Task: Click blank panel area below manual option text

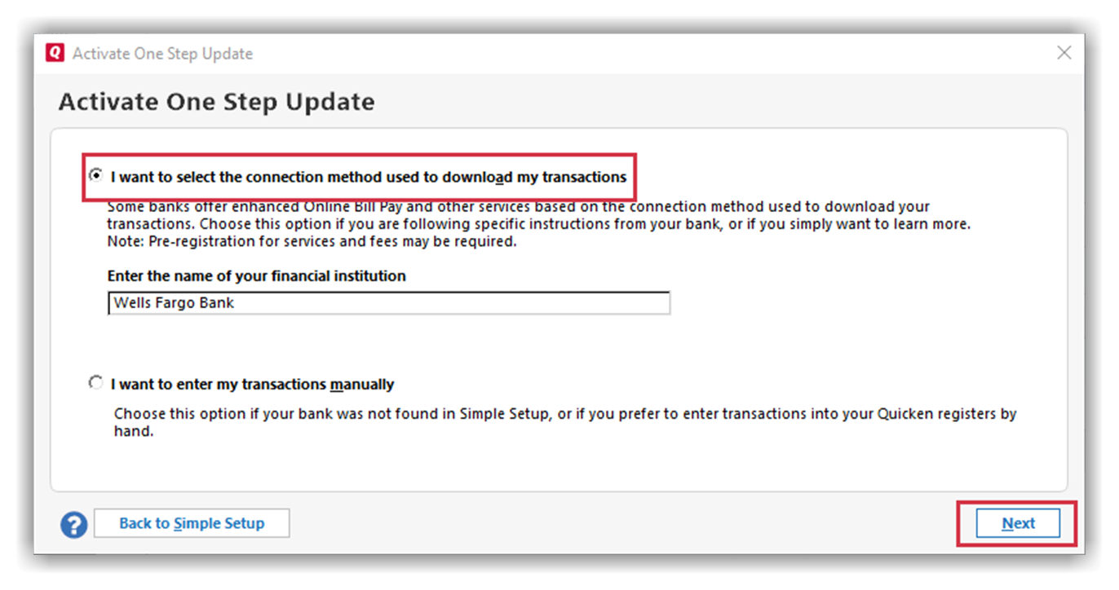Action: click(559, 465)
